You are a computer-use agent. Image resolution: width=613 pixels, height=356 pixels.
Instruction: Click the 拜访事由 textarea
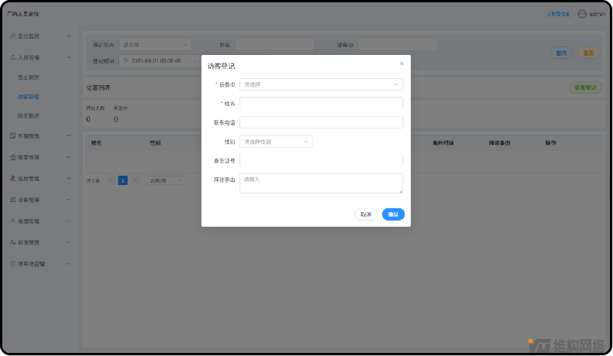(x=321, y=183)
